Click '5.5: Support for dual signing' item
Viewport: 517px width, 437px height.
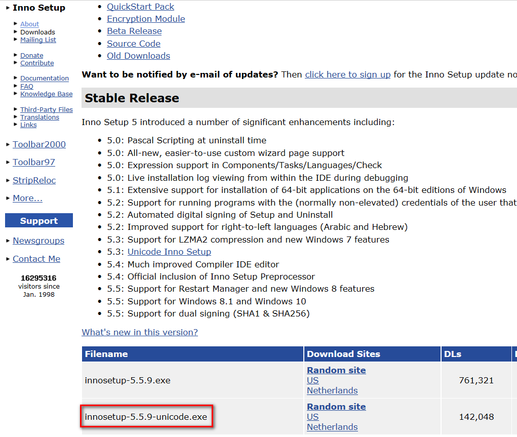(208, 313)
